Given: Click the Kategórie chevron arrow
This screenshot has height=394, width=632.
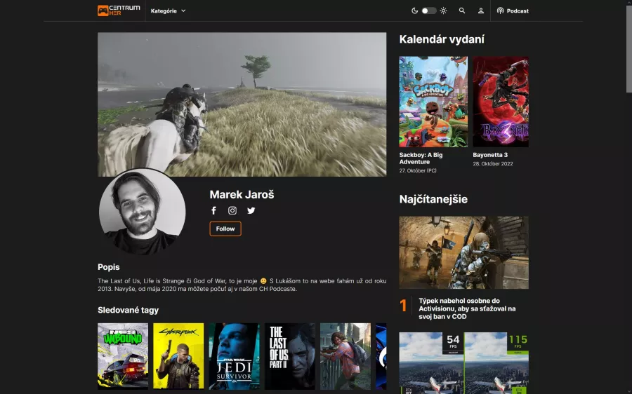Looking at the screenshot, I should 183,11.
